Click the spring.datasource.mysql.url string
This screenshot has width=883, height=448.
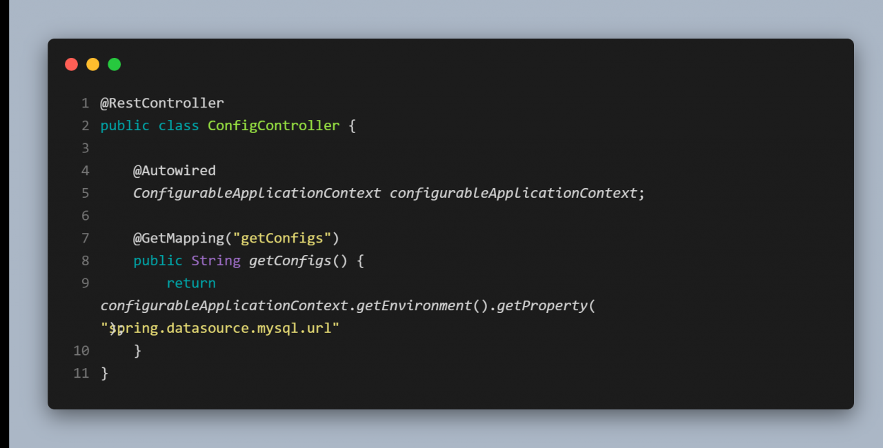(224, 328)
